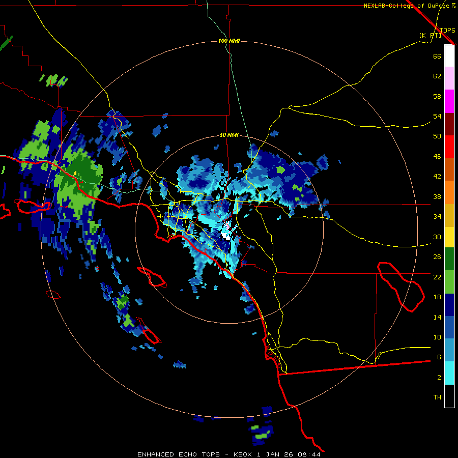Screen dimensions: 458x458
Task: Click the 'NEXLAB-College of DuPage' header text
Action: 407,6
